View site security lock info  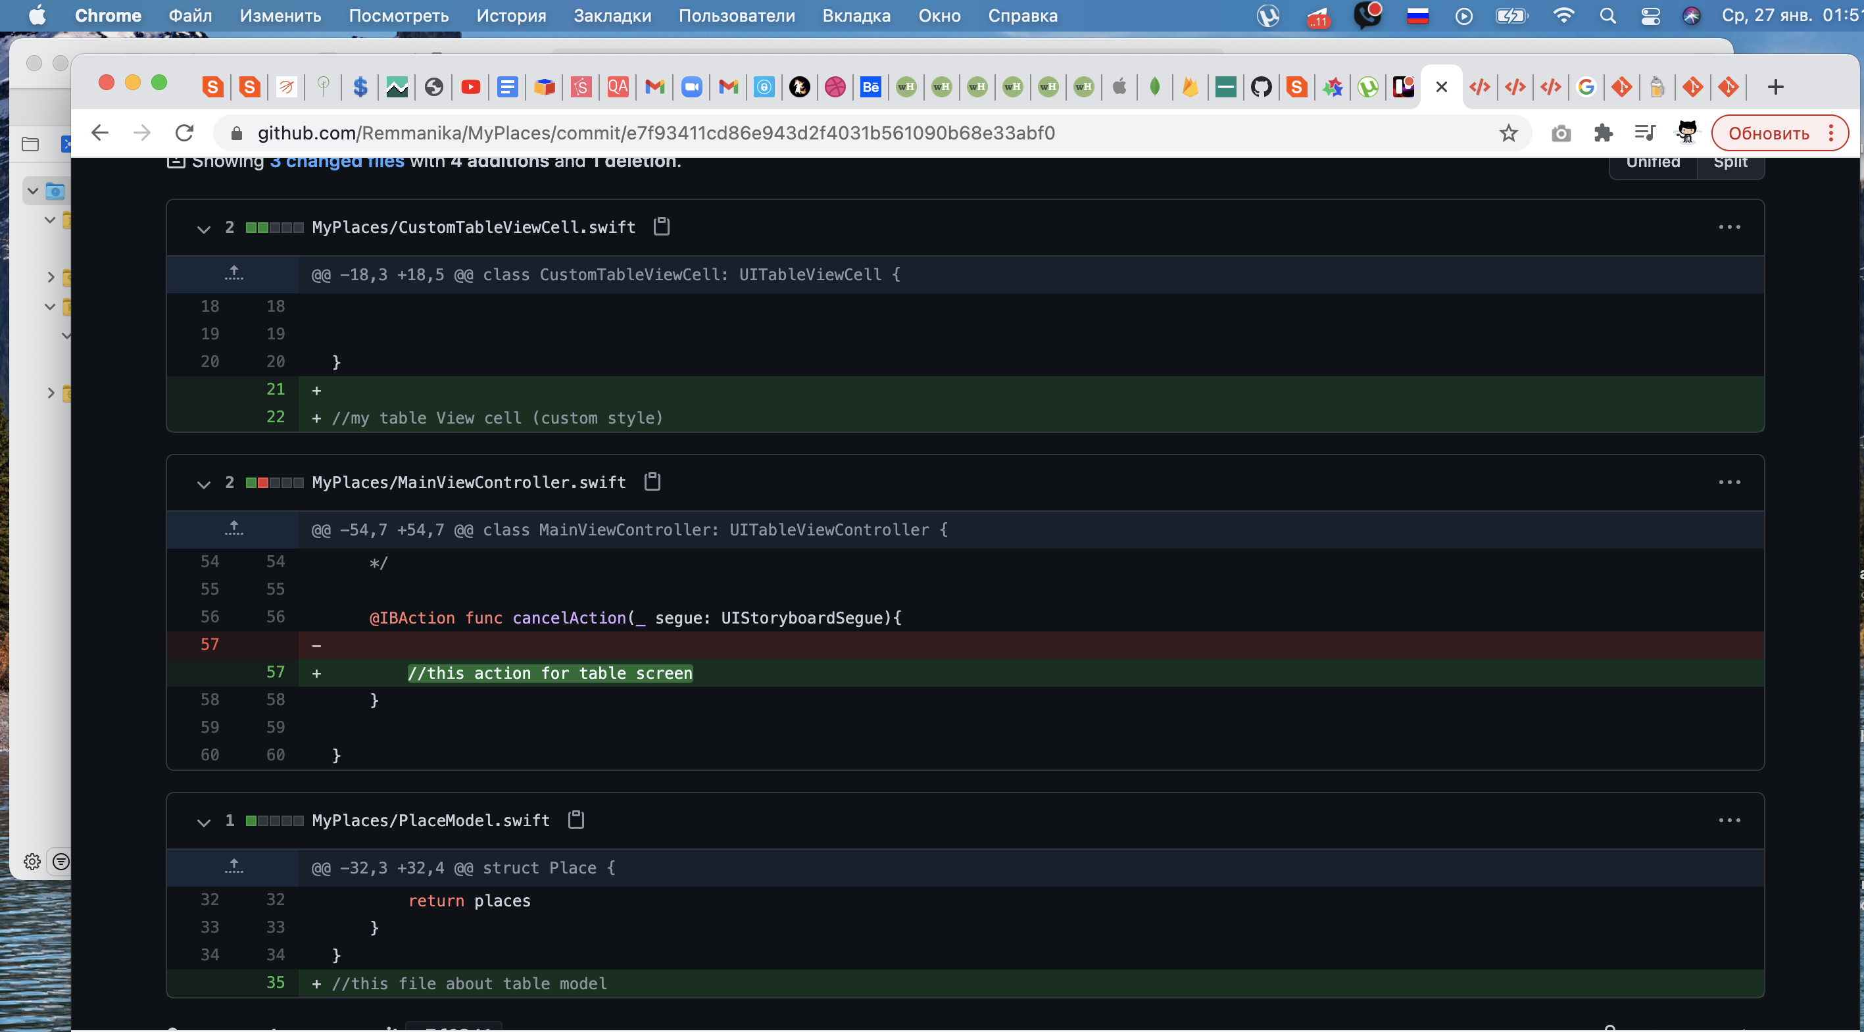[236, 133]
